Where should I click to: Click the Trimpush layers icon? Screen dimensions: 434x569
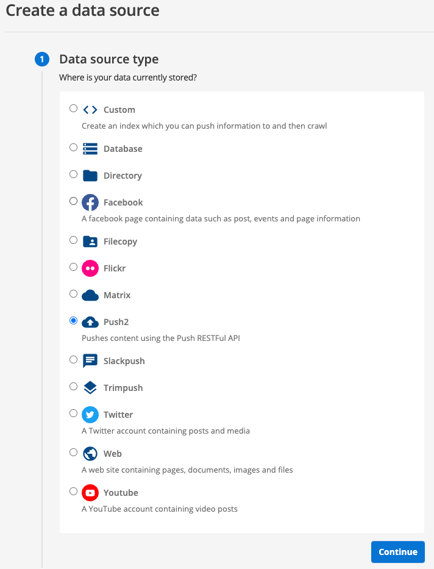click(89, 387)
